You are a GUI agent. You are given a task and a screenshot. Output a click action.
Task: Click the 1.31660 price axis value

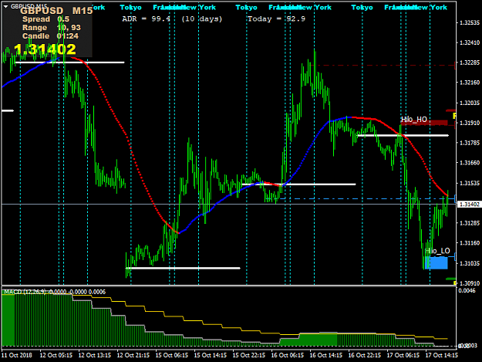(x=470, y=163)
